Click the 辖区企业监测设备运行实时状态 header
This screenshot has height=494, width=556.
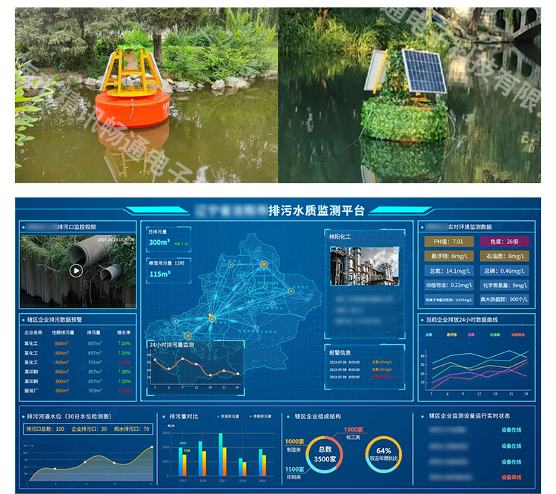click(469, 415)
